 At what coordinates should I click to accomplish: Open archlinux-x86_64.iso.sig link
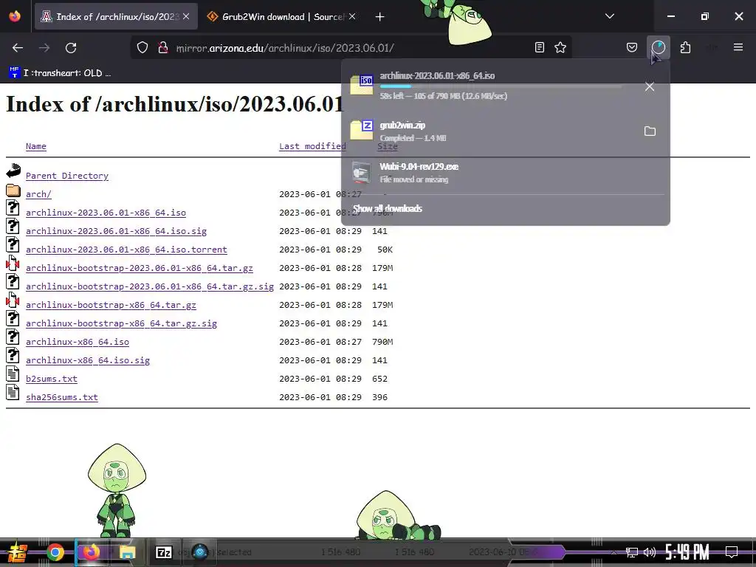point(88,360)
